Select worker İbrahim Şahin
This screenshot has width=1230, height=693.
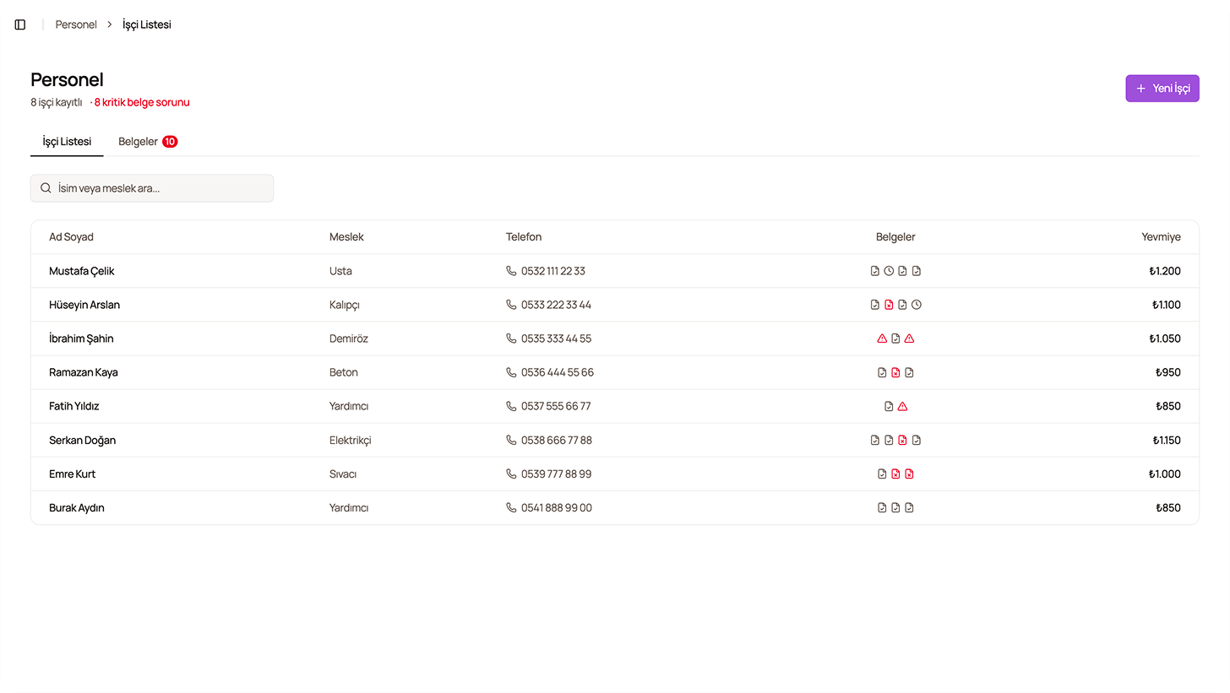tap(81, 338)
